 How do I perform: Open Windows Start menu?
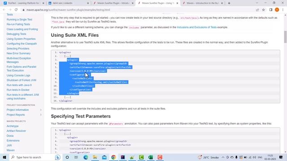[4, 157]
